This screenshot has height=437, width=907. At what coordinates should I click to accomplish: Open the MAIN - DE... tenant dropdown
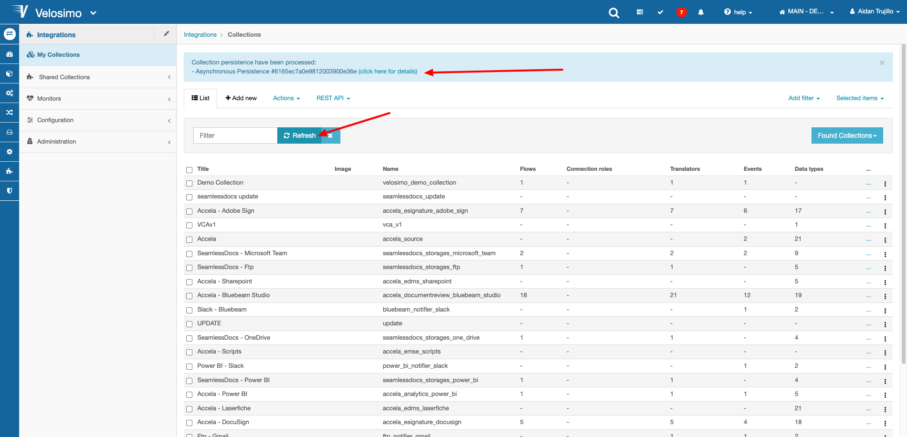tap(807, 12)
